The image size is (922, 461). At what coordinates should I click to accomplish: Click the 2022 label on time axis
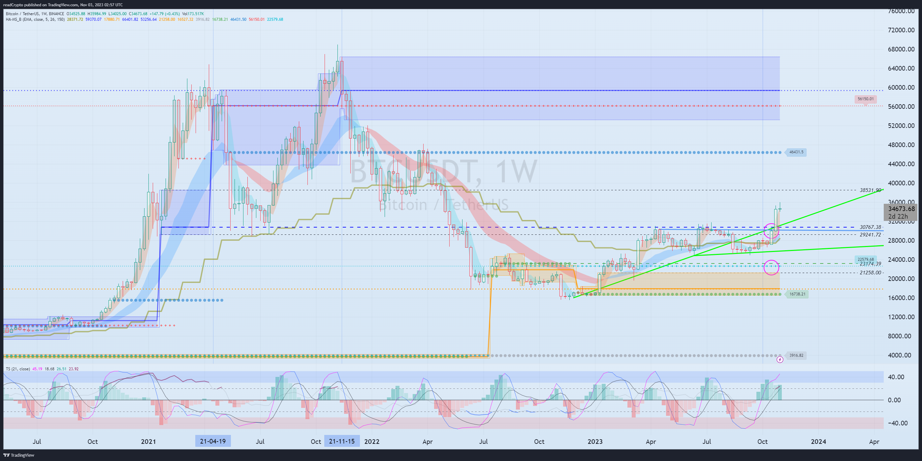(x=371, y=441)
